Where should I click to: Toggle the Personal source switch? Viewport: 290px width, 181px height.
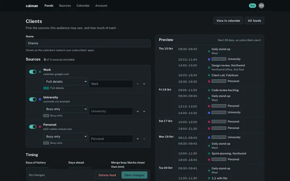click(33, 127)
